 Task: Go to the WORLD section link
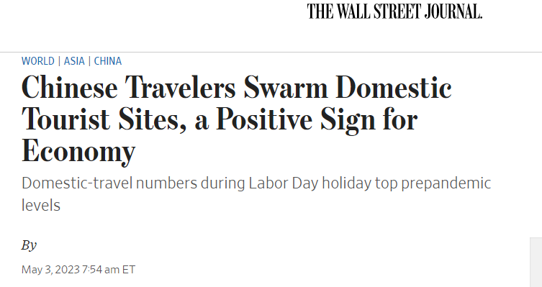[x=38, y=61]
